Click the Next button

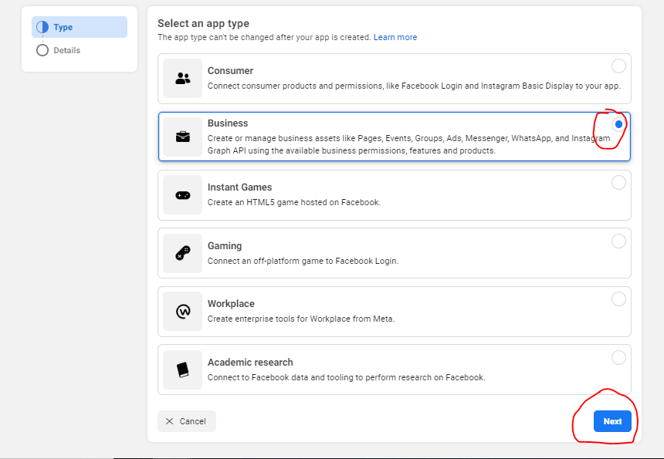(612, 421)
